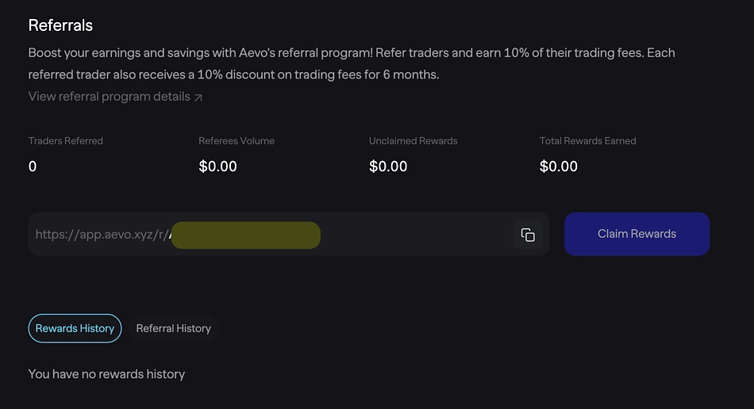Click the Traders Referred label

[66, 141]
